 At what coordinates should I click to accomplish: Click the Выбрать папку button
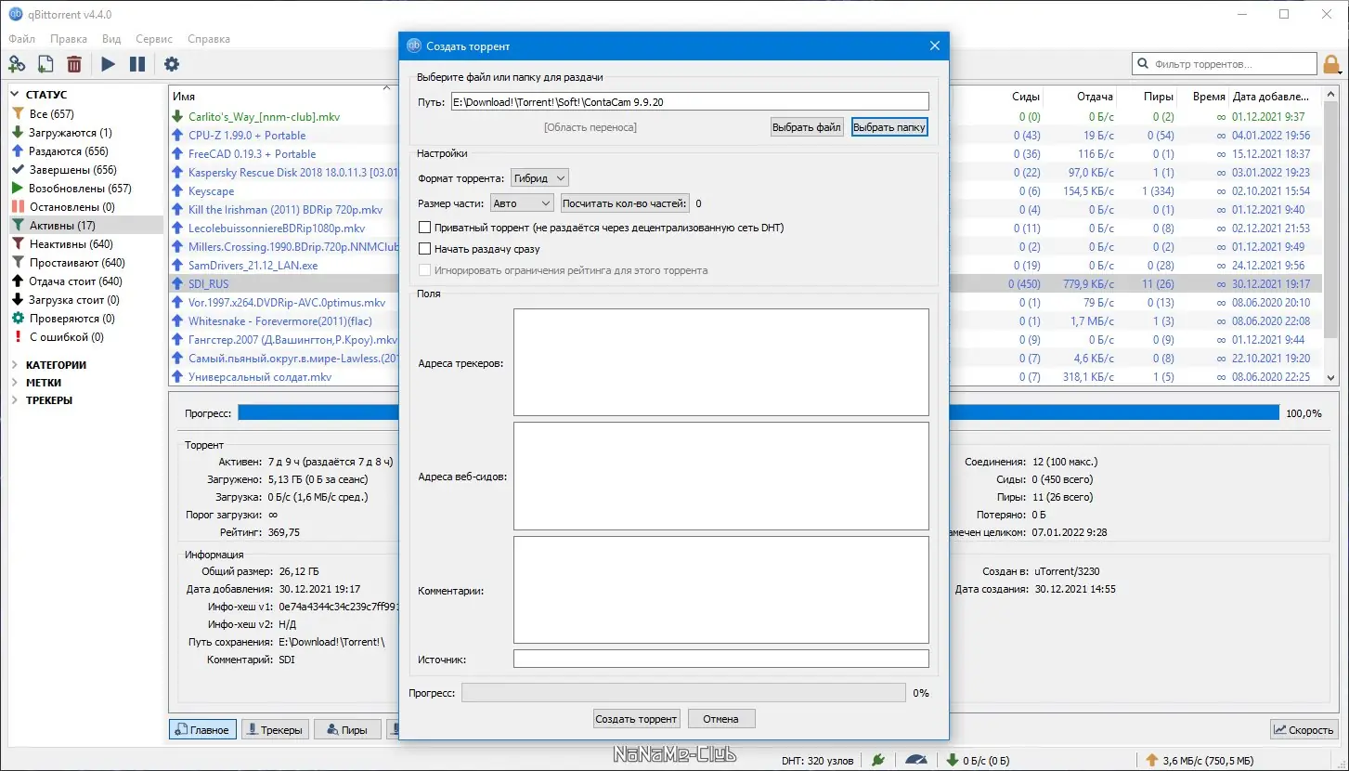tap(889, 127)
